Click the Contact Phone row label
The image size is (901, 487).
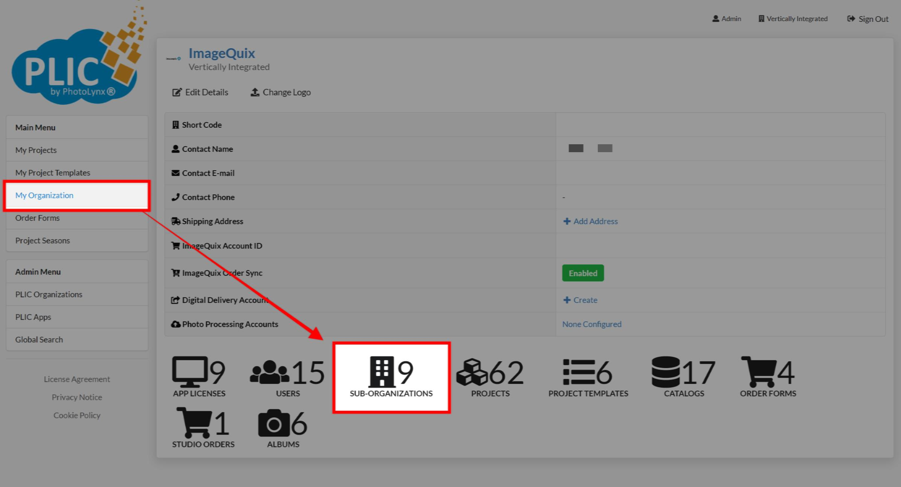click(208, 197)
